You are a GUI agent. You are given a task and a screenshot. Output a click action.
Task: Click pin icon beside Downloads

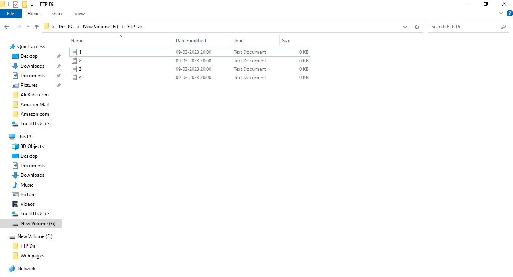58,66
